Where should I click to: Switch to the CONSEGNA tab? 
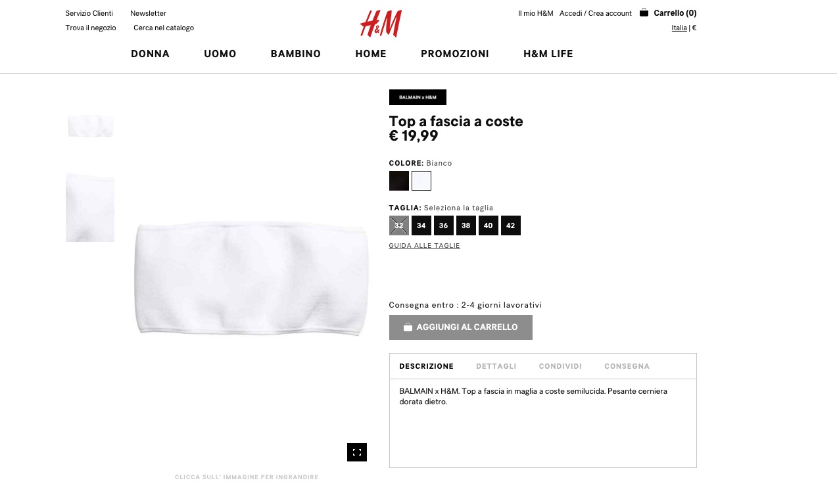tap(627, 366)
